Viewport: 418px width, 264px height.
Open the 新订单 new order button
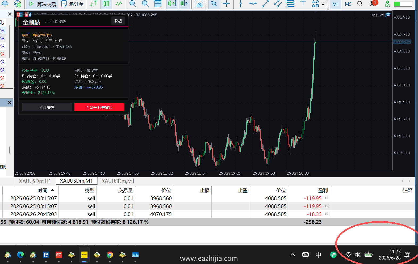pyautogui.click(x=72, y=4)
